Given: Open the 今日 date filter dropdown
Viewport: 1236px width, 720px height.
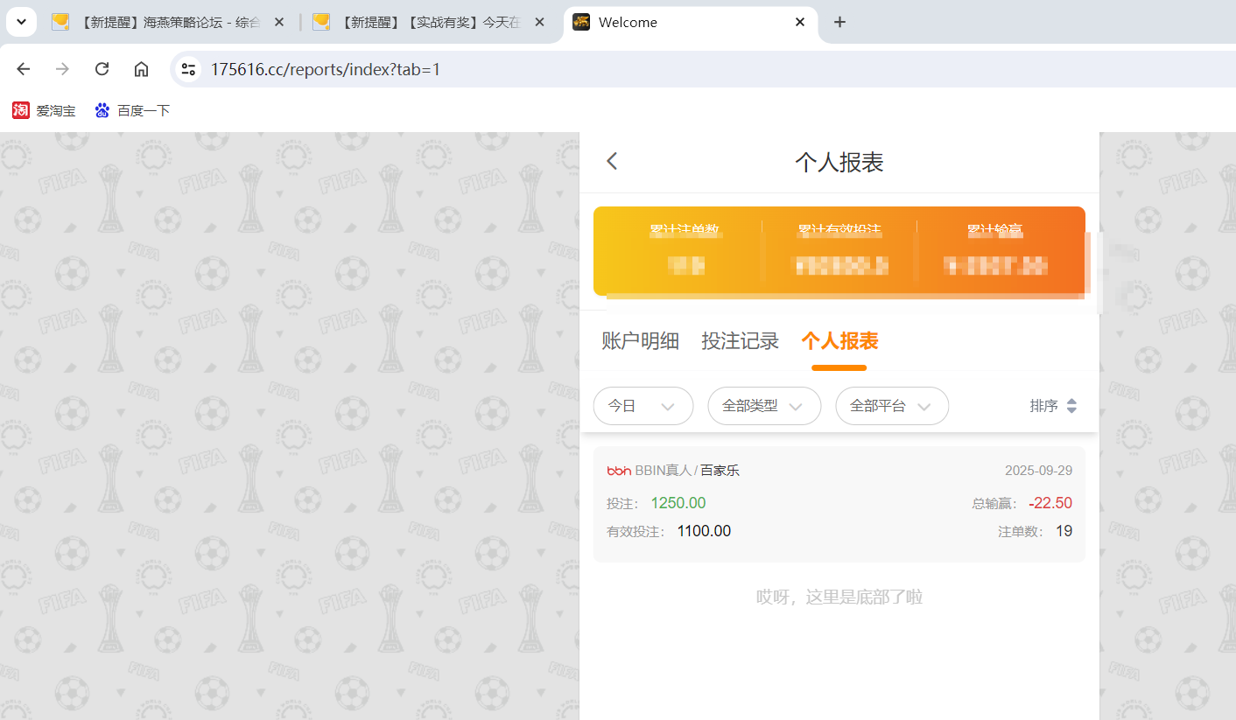Looking at the screenshot, I should tap(643, 405).
